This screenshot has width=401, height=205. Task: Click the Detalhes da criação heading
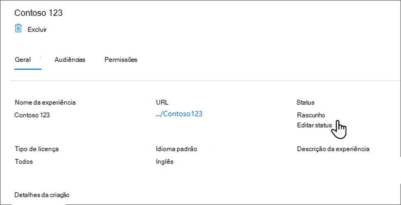pyautogui.click(x=42, y=194)
